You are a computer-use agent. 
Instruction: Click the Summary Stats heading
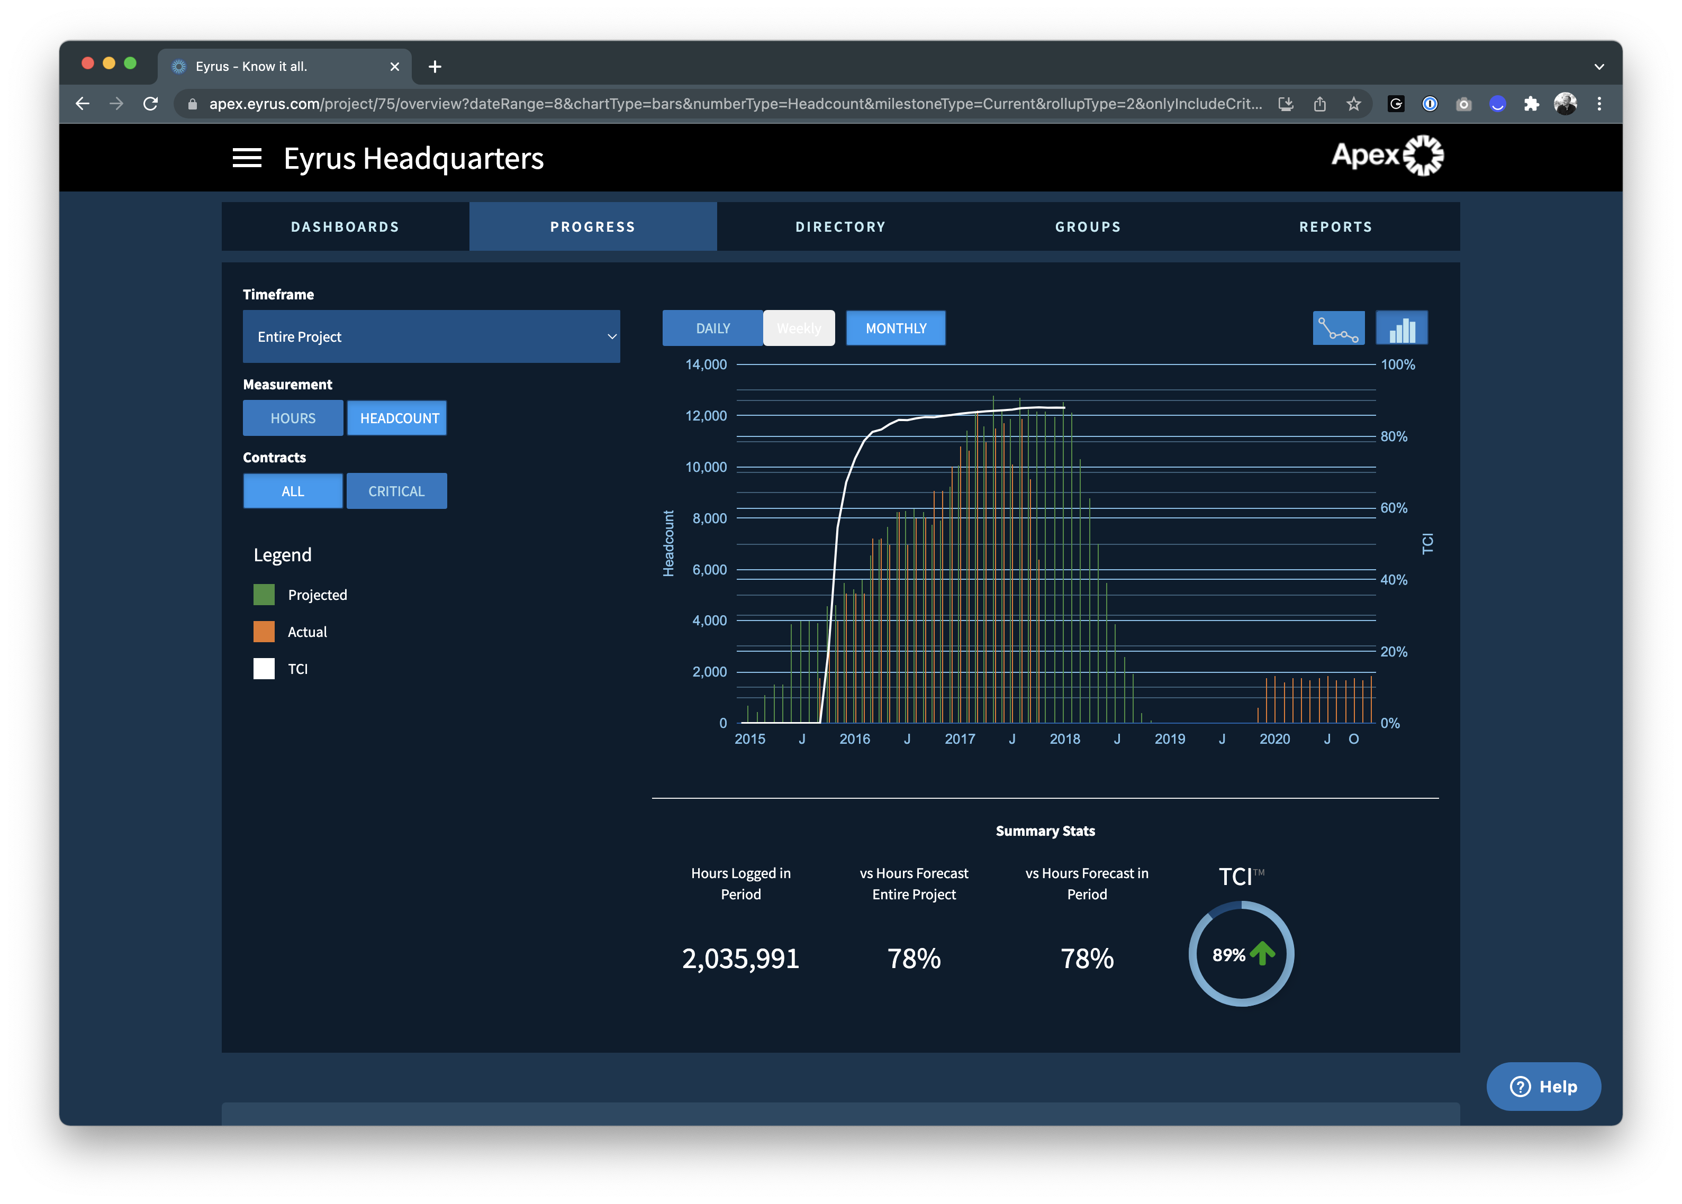pyautogui.click(x=1046, y=831)
